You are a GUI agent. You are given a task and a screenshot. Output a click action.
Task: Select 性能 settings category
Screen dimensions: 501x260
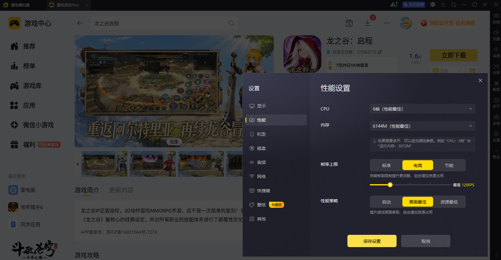click(276, 120)
